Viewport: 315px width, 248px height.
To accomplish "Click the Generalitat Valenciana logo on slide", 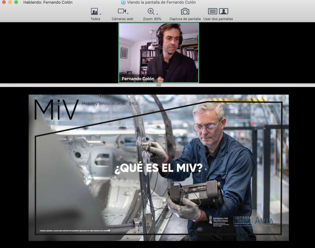I will coord(219,220).
